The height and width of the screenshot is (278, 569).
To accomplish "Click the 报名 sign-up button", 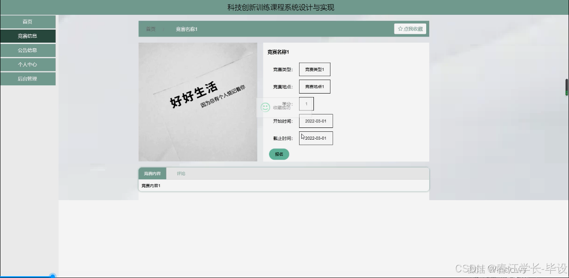I will pos(279,154).
